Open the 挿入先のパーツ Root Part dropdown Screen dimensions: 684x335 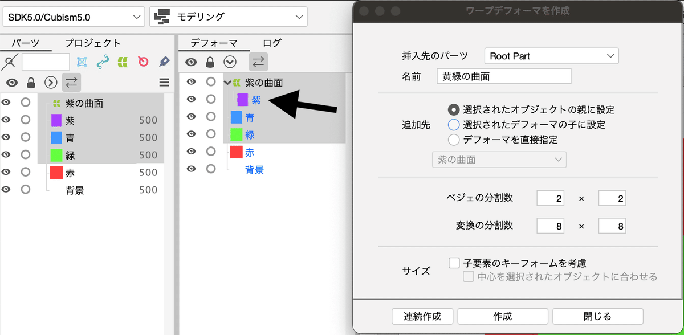551,56
